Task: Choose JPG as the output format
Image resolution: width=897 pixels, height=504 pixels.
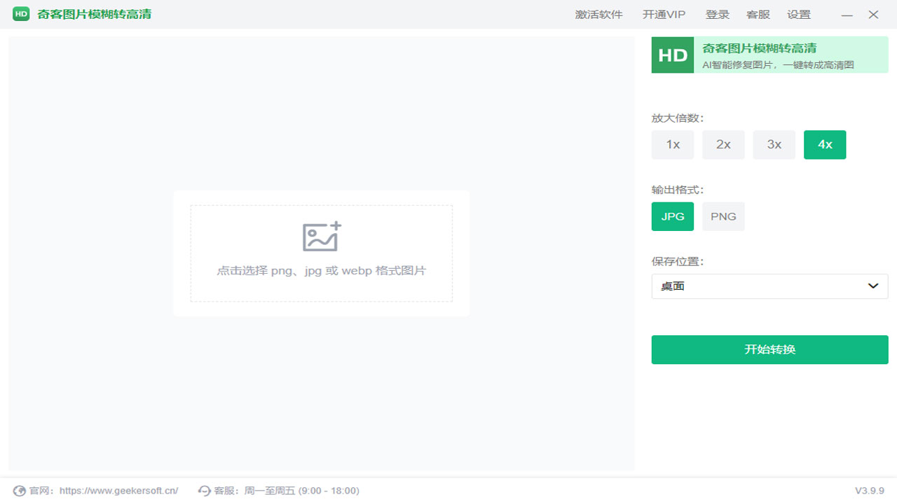Action: coord(672,216)
